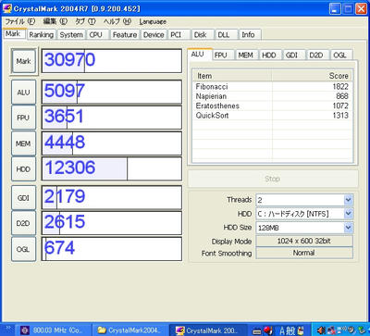Open the 編集(E) menu
370x336 pixels.
[x=55, y=21]
